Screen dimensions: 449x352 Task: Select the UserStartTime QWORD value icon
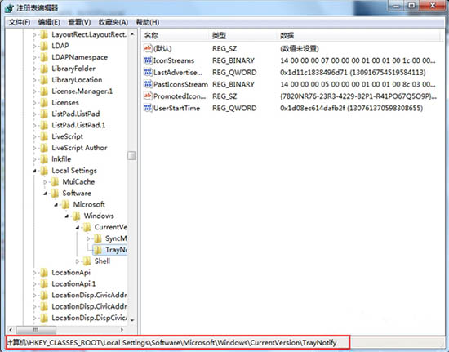tap(148, 108)
